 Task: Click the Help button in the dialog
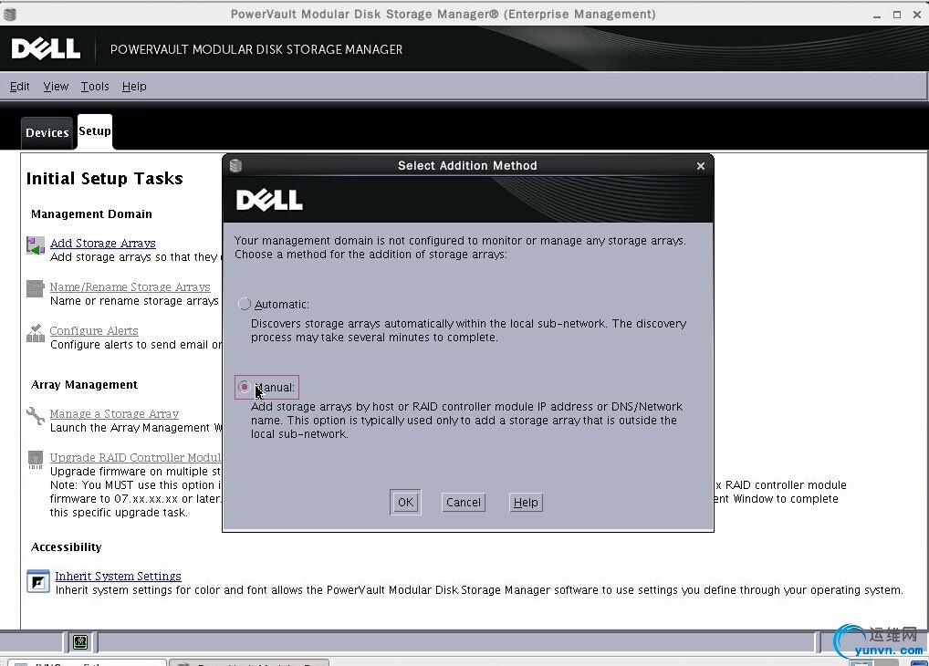tap(526, 503)
